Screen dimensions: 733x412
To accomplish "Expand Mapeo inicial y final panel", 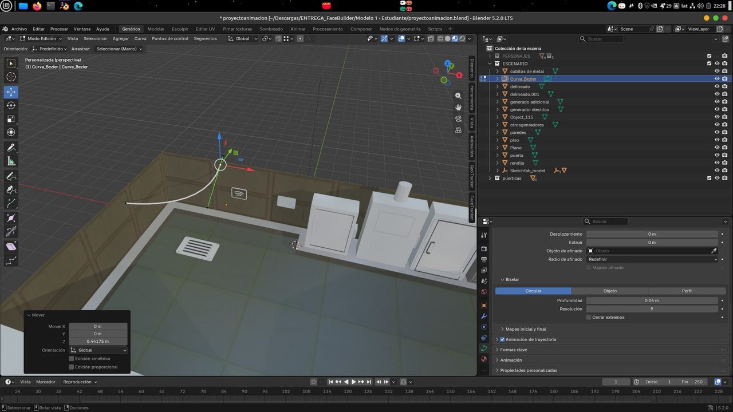I will [526, 329].
